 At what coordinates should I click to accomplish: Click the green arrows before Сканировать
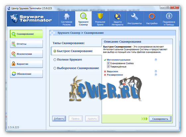tap(144, 119)
